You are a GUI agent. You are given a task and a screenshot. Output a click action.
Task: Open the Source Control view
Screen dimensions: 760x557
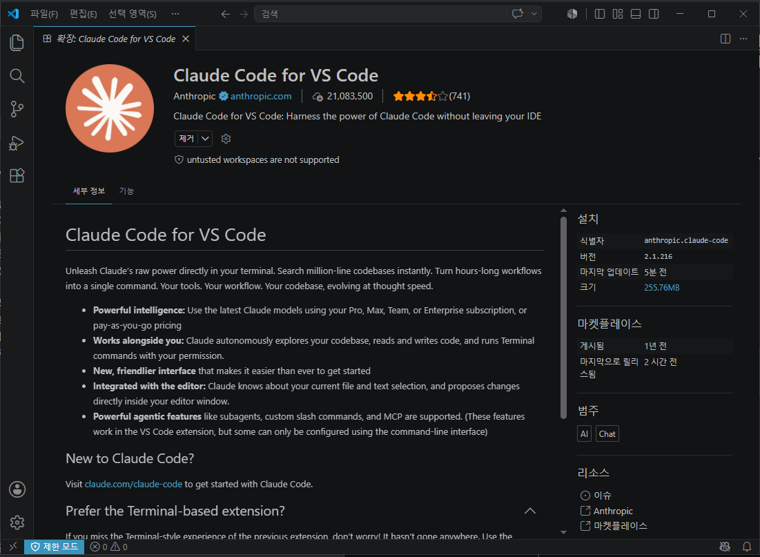click(17, 109)
